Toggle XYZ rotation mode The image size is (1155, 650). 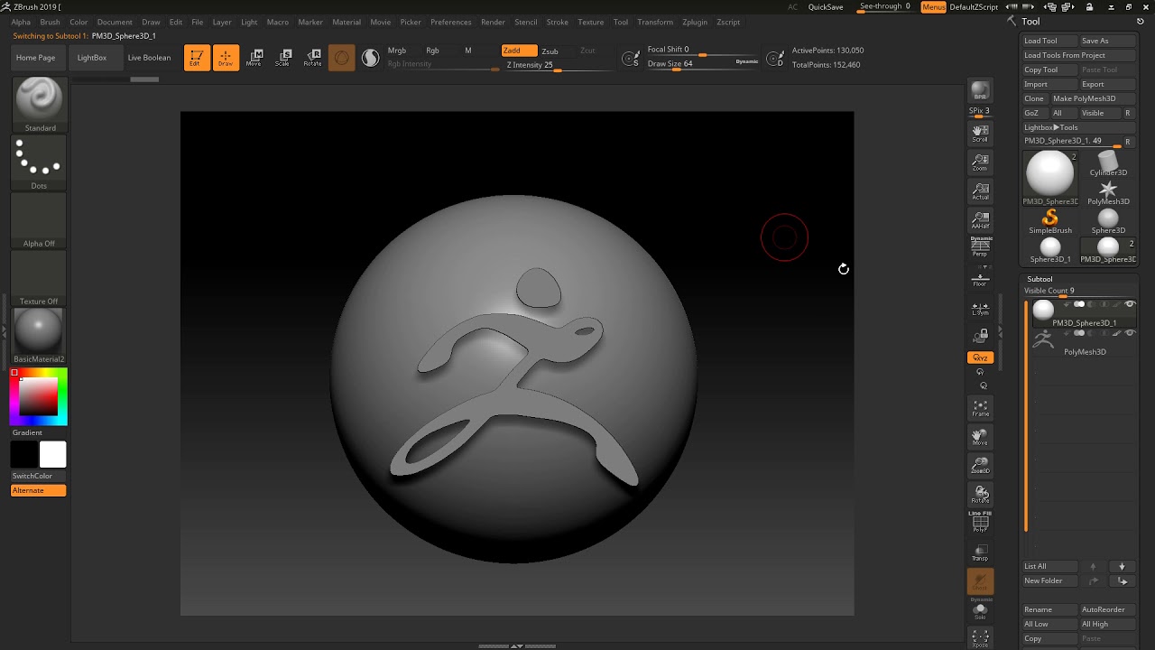980,357
